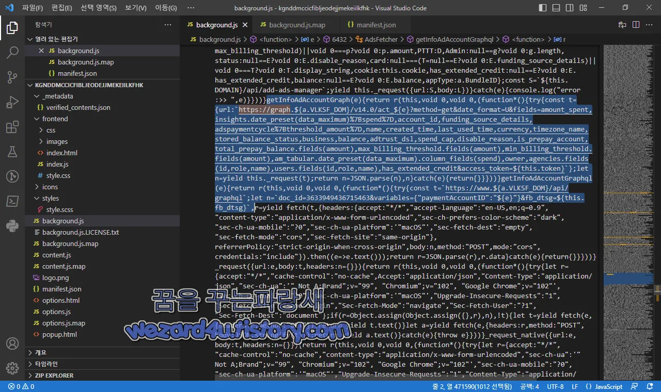The width and height of the screenshot is (661, 392).
Task: Open the editor's More Actions ellipsis
Action: coord(649,25)
